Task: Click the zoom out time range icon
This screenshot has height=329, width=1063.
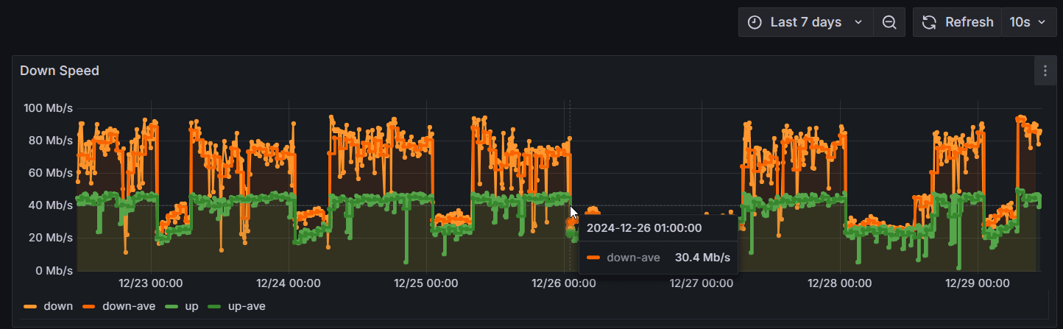Action: coord(889,23)
